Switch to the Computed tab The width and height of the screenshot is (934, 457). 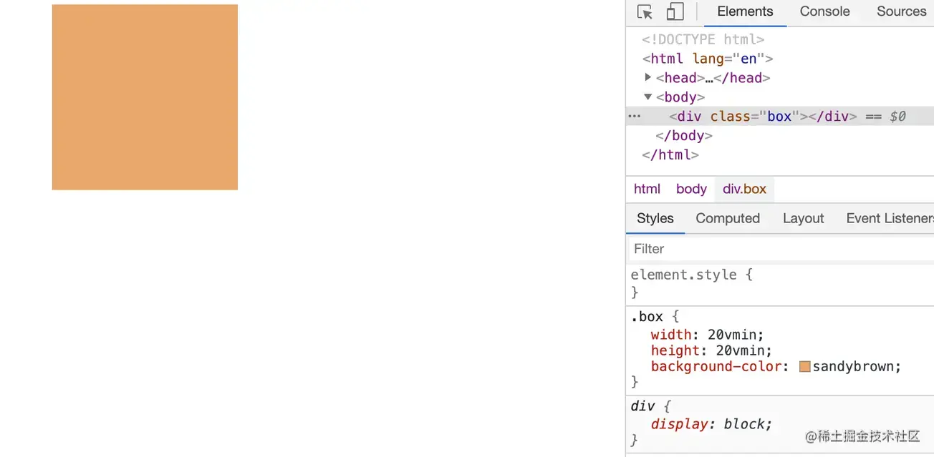(x=728, y=218)
